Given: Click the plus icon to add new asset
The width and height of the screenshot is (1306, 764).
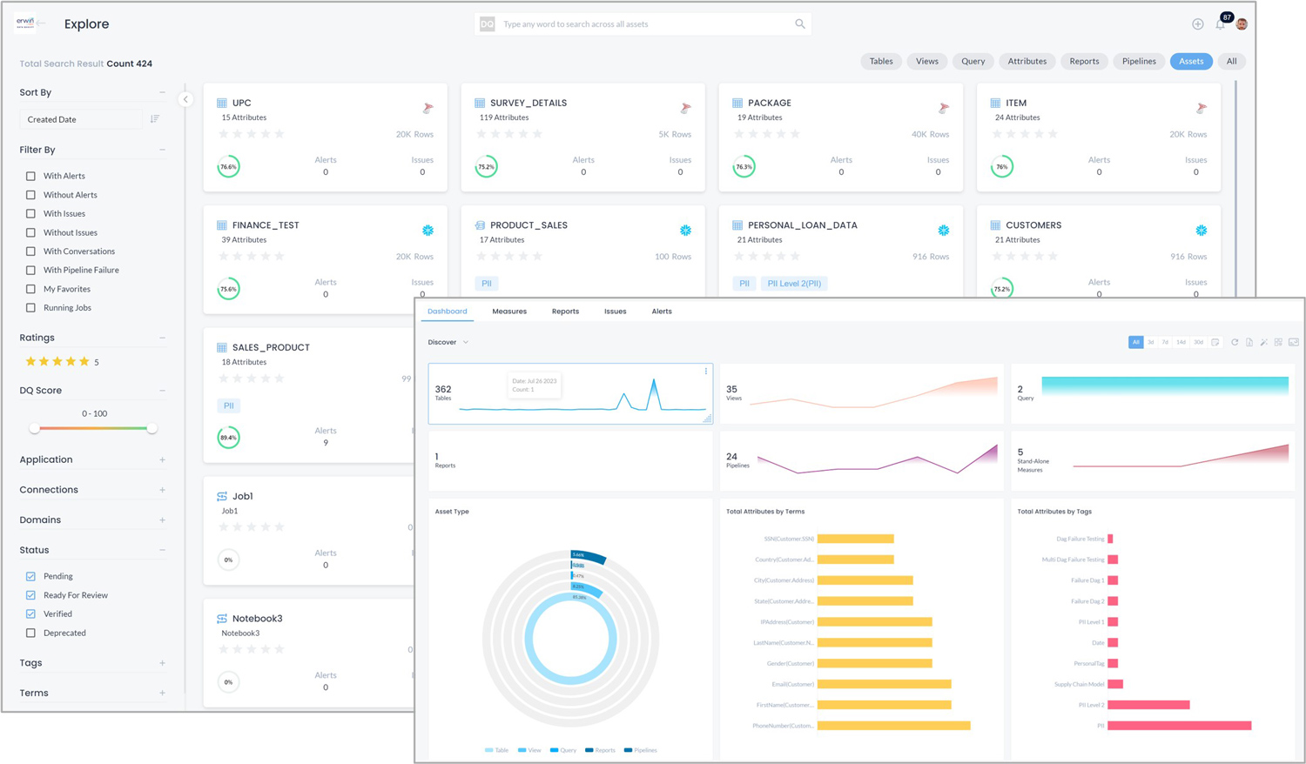Looking at the screenshot, I should (1197, 23).
